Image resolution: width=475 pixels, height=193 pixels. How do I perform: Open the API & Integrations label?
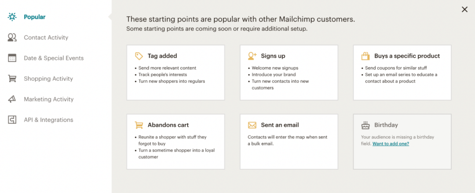tap(48, 120)
